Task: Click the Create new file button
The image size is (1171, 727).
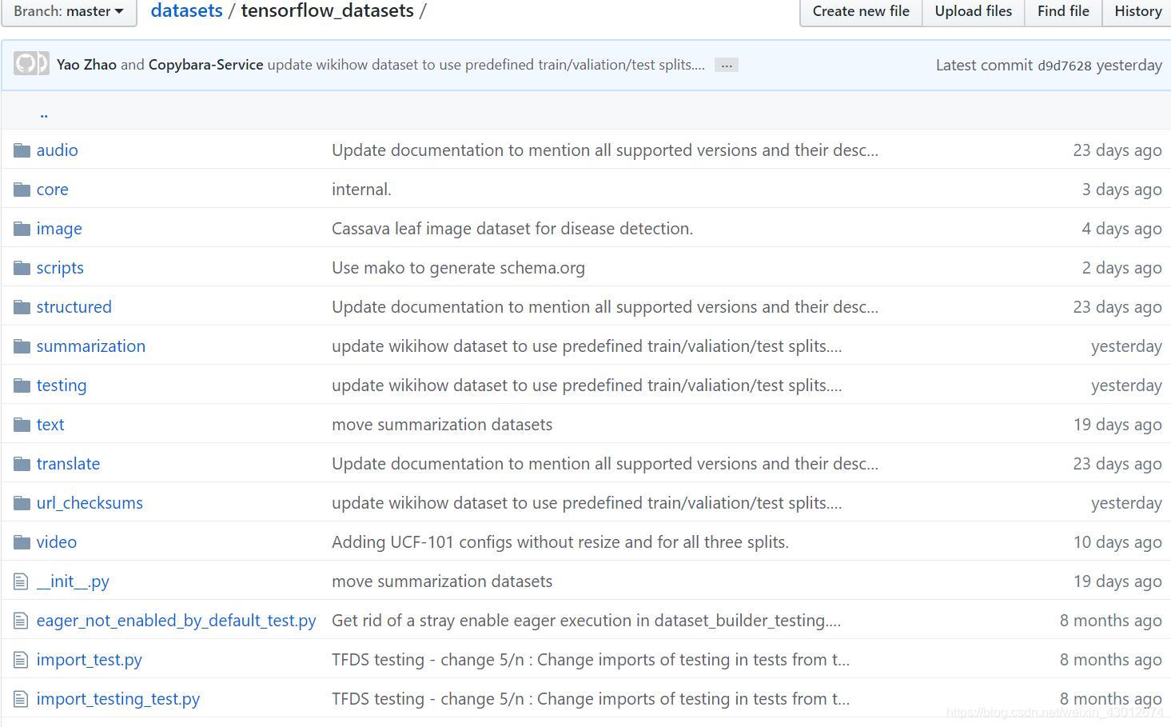Action: 861,12
